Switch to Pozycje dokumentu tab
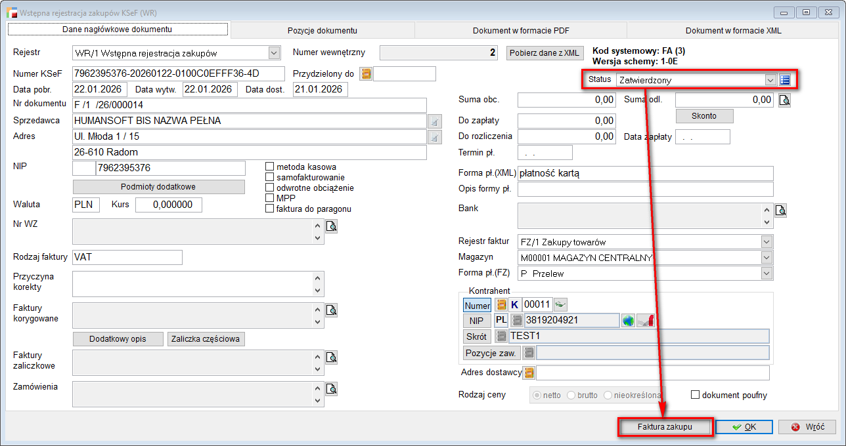The height and width of the screenshot is (446, 846). (322, 30)
